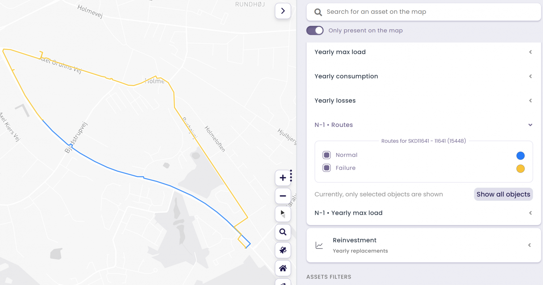The image size is (543, 285).
Task: Toggle 'Only present on the map' switch
Action: 315,30
